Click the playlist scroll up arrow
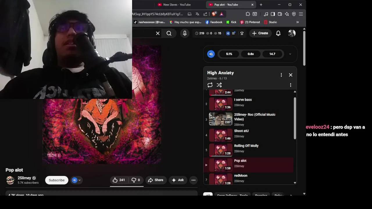Screen dimensions: 372x209 tap(295, 92)
